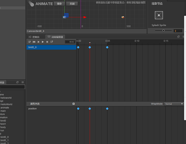Toggle animation record/edit mode icon
This screenshot has height=144, width=186.
(29, 42)
